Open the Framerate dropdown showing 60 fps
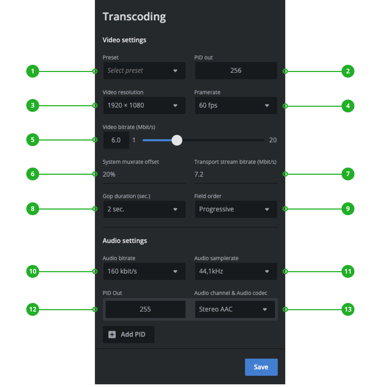 [236, 105]
